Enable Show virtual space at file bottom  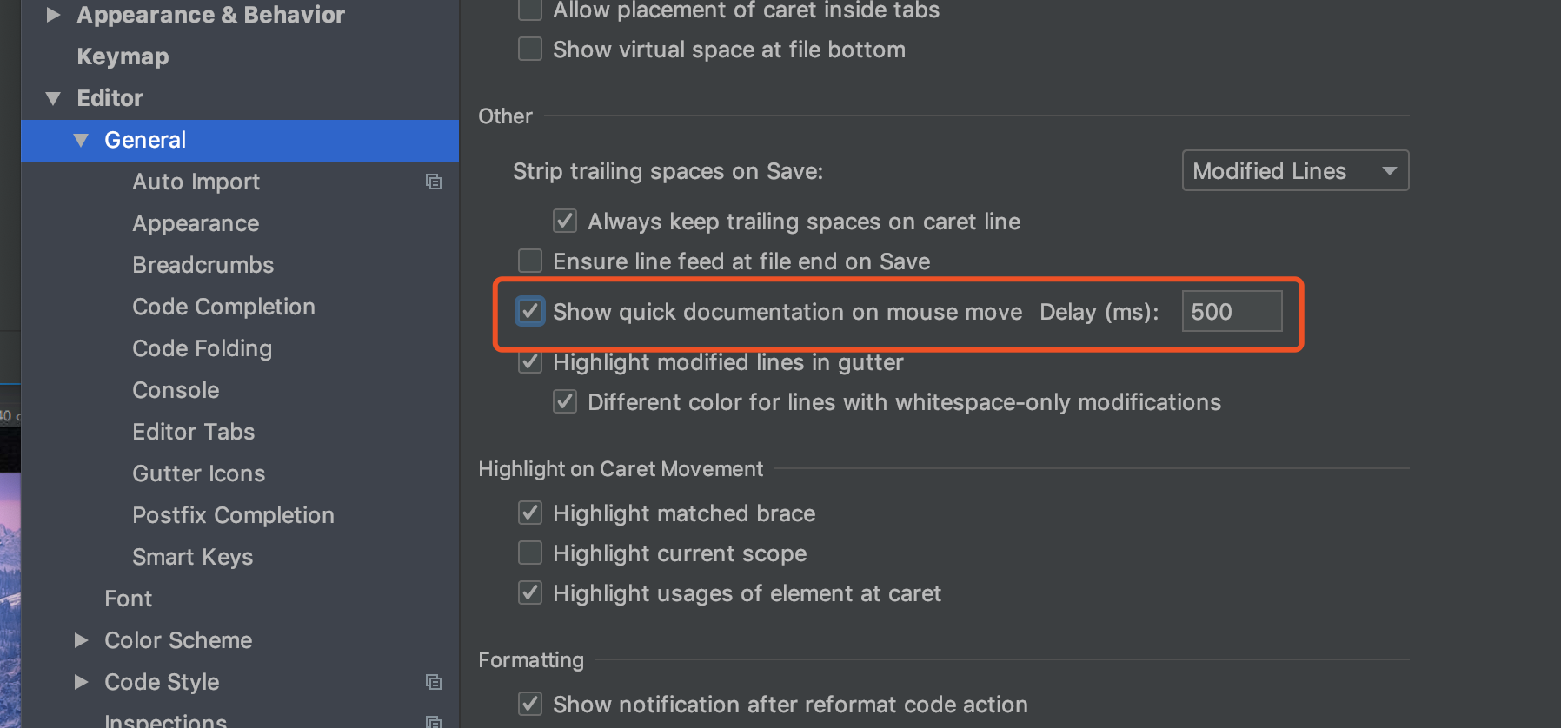[530, 50]
